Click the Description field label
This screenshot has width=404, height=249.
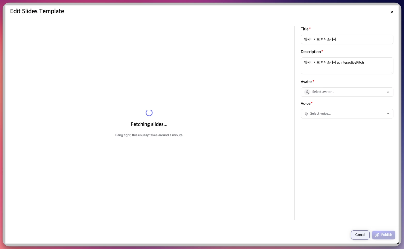coord(311,52)
